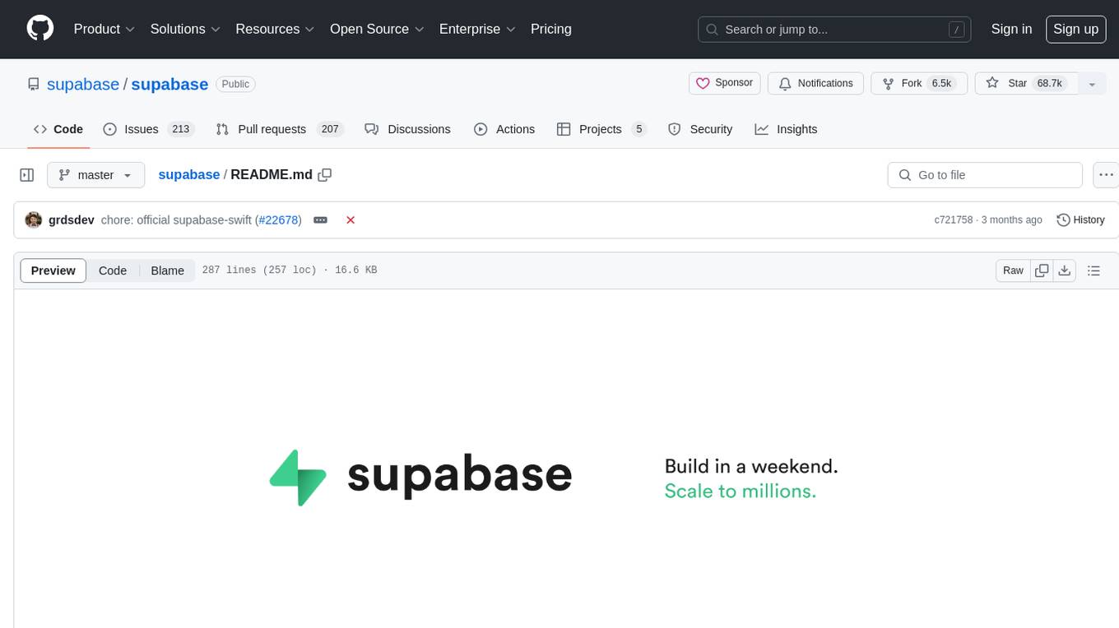Open the supabase owner link

(83, 84)
